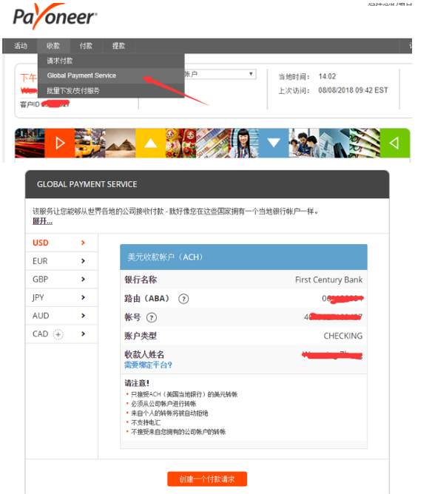The image size is (435, 494).
Task: Expand the description via 展开... link
Action: (43, 221)
